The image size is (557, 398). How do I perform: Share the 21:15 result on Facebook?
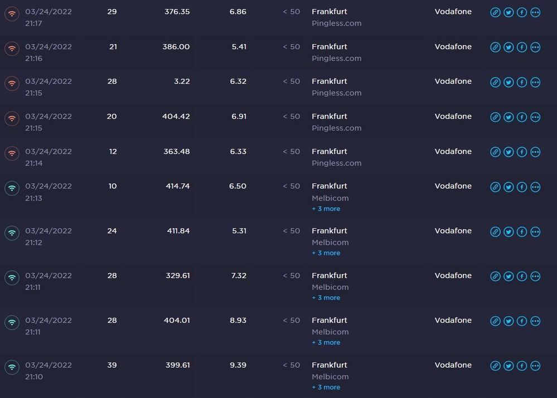pos(522,82)
